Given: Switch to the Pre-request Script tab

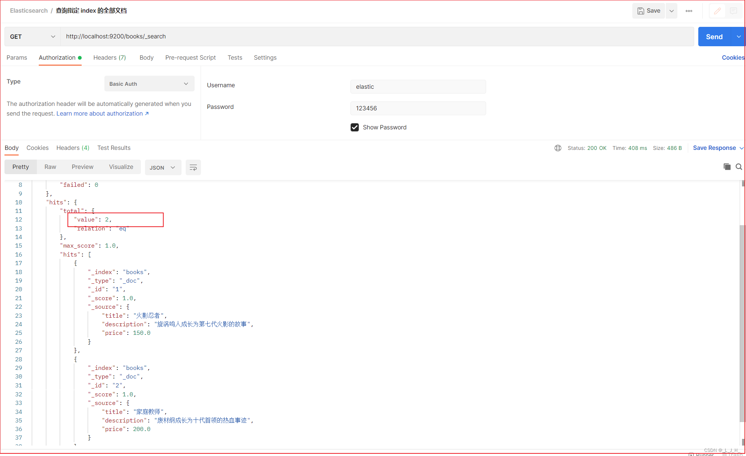Looking at the screenshot, I should point(191,57).
